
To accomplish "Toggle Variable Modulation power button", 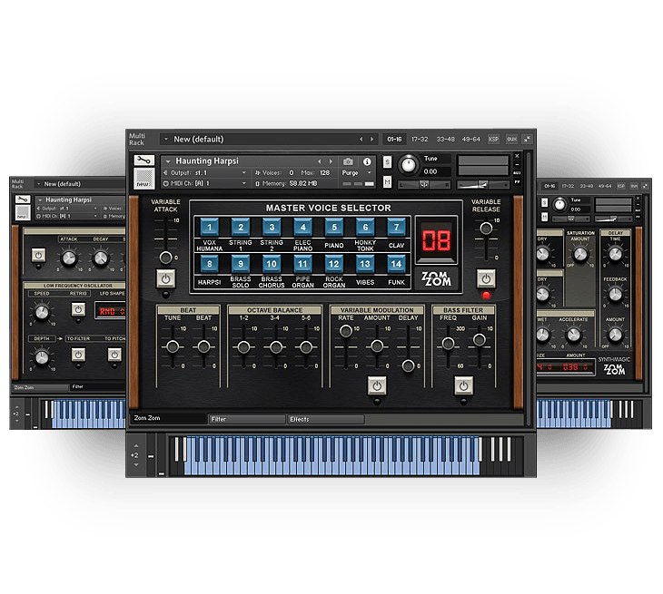I will tap(377, 385).
